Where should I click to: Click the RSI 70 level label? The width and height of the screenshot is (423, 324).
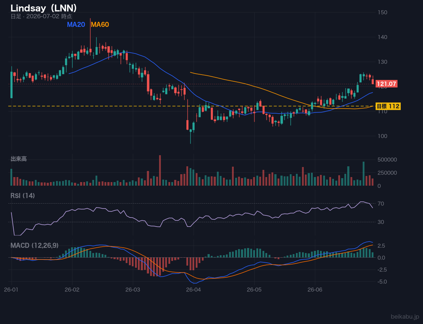click(x=381, y=204)
